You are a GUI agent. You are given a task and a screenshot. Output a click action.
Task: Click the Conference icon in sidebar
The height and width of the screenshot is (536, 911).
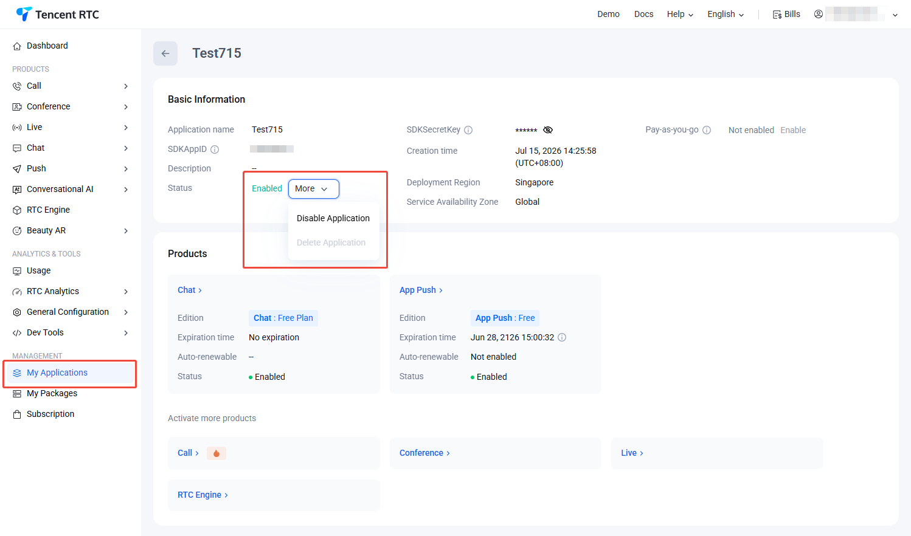pos(17,107)
